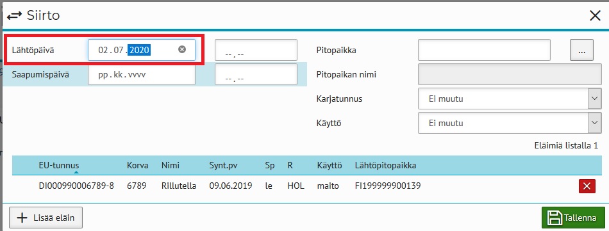
Task: Remove Rillutella row with red X
Action: click(587, 186)
